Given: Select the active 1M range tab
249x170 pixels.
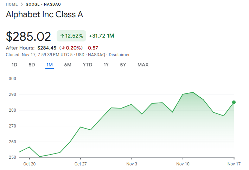Looking at the screenshot, I should 50,65.
